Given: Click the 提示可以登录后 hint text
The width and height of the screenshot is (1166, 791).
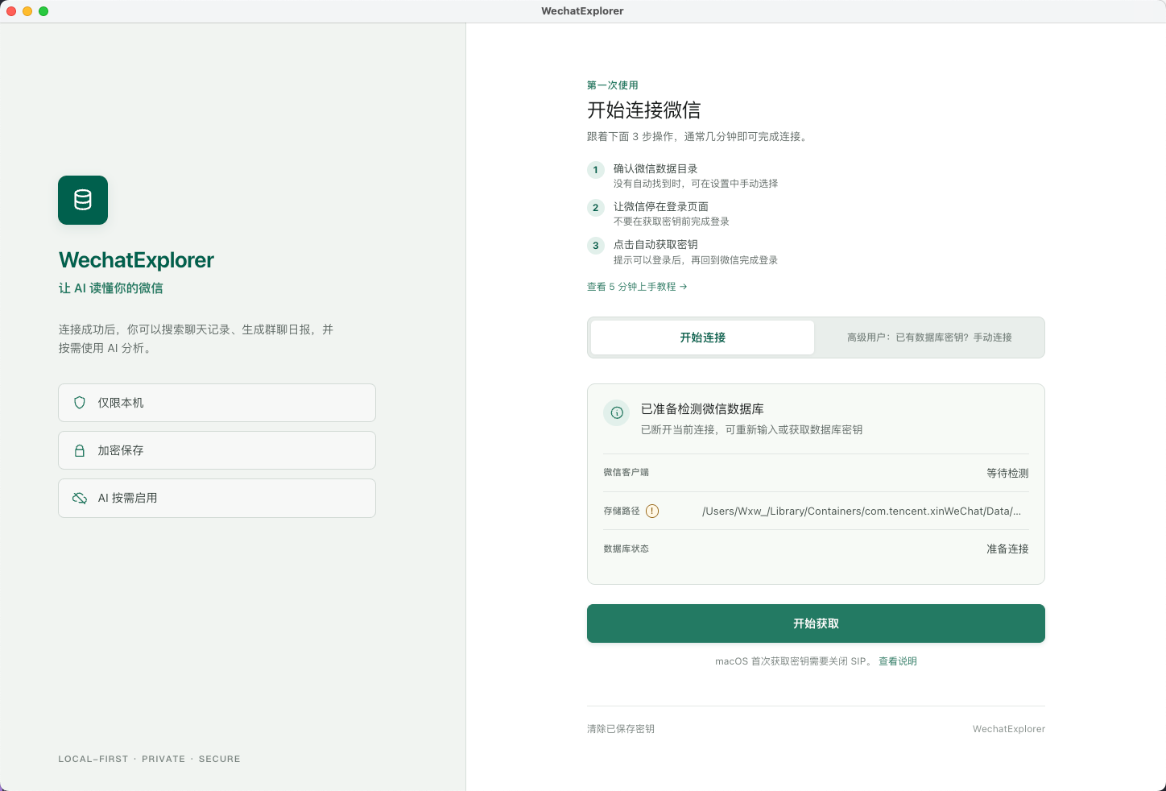Looking at the screenshot, I should pos(696,260).
